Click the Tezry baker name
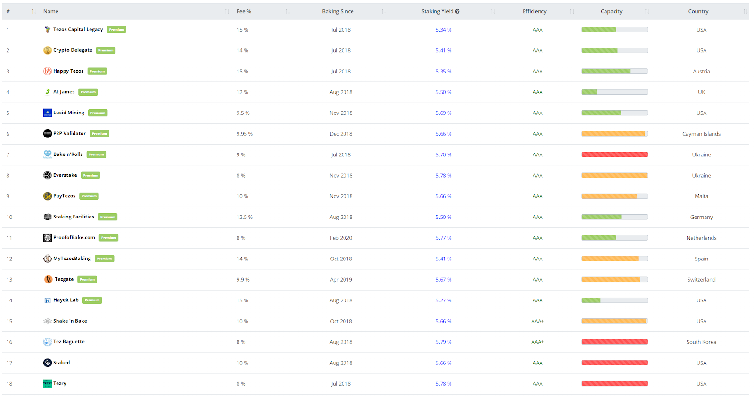This screenshot has height=396, width=754. coord(60,383)
